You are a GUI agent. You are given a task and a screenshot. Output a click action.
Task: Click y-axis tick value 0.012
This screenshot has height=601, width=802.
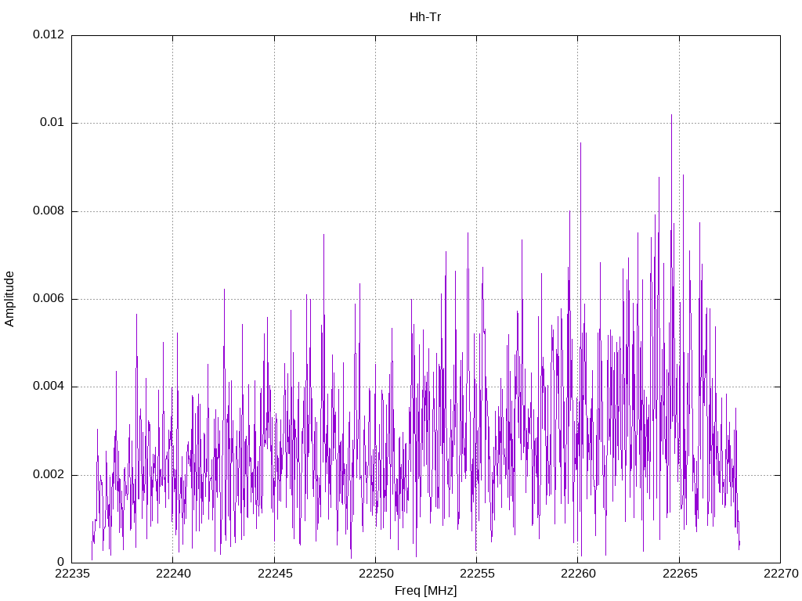coord(49,34)
